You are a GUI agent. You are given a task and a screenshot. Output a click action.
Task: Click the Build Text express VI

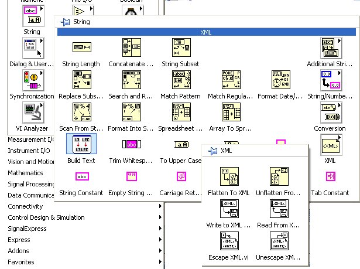coord(81,144)
